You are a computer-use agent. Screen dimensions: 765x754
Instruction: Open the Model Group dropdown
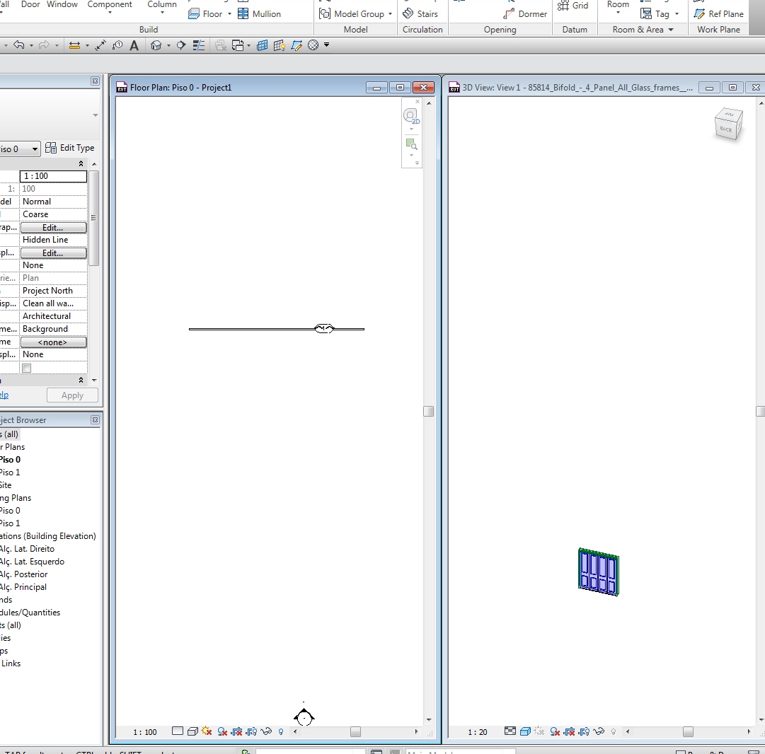click(390, 14)
